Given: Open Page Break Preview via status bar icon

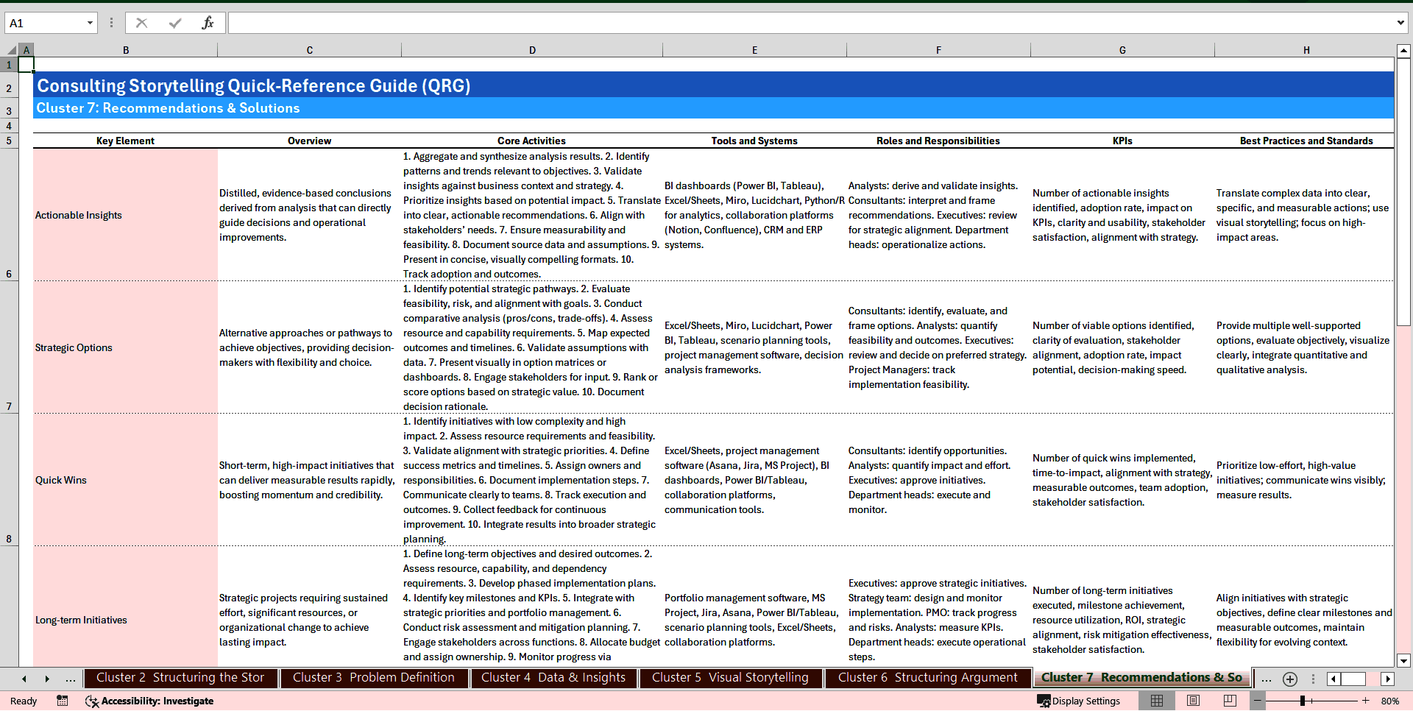Looking at the screenshot, I should 1229,701.
